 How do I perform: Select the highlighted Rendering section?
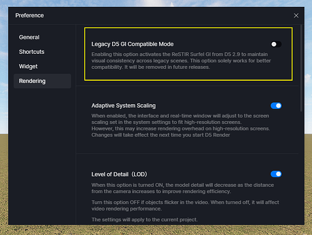(x=43, y=81)
